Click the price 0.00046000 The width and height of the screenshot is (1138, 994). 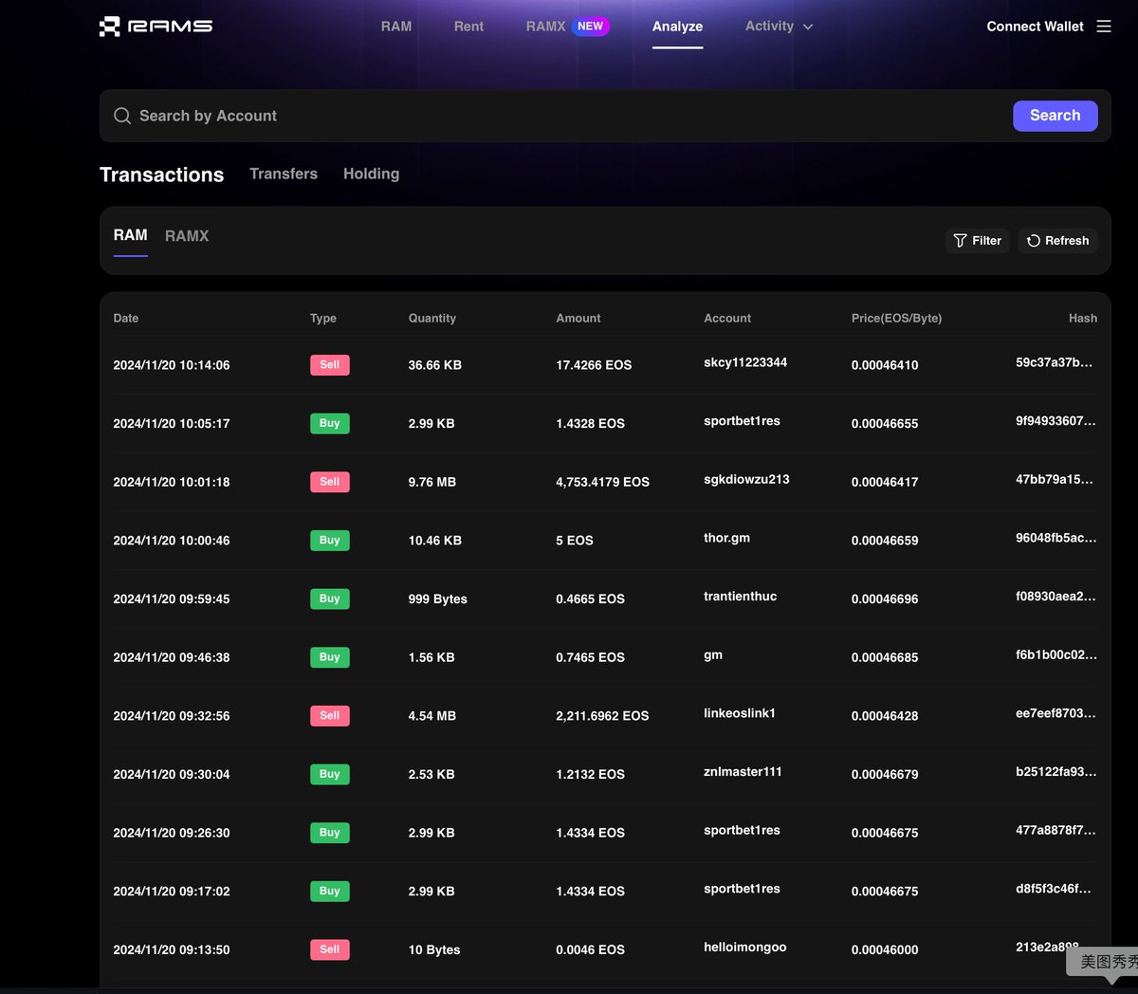click(x=885, y=949)
